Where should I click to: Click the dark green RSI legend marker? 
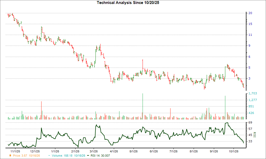coord(88,156)
